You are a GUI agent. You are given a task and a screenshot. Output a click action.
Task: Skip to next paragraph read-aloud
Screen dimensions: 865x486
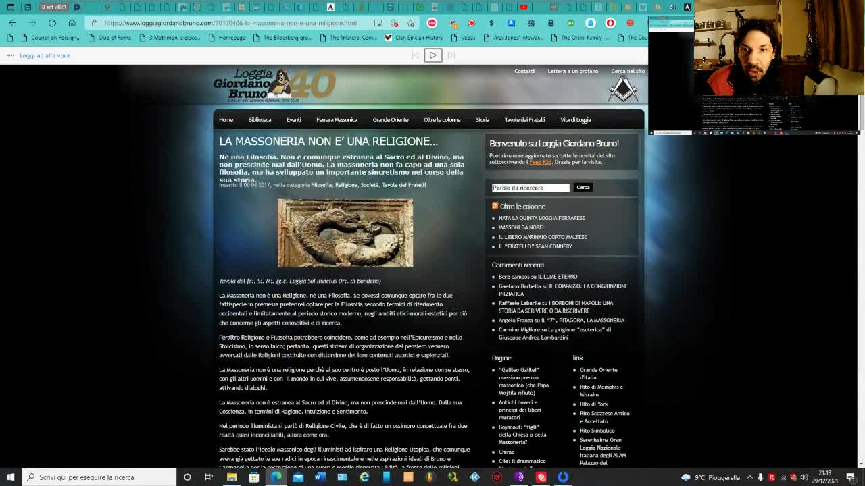451,55
